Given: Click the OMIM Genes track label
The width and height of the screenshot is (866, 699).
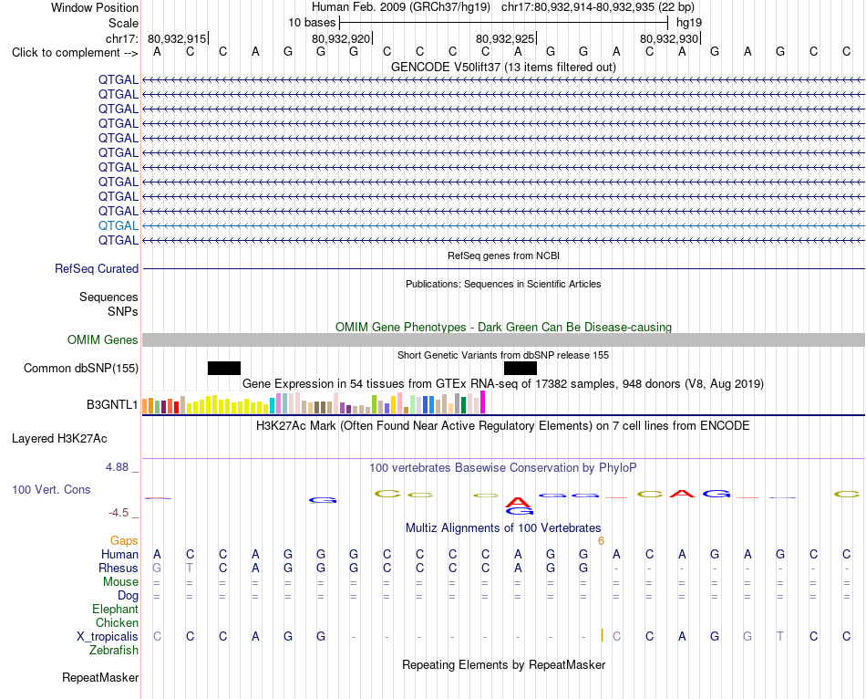Looking at the screenshot, I should [103, 339].
